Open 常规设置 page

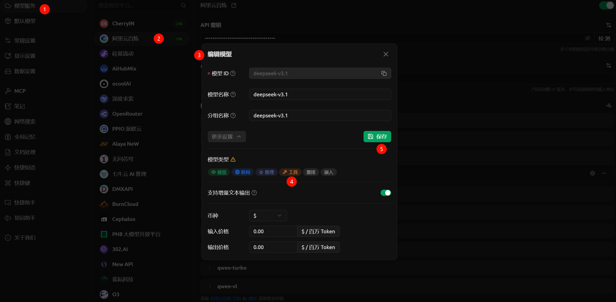(x=44, y=41)
